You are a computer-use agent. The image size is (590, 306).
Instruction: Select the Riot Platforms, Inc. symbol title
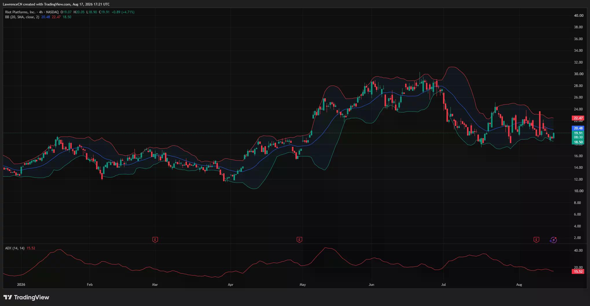tap(20, 12)
